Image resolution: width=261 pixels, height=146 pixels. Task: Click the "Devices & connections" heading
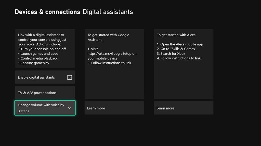pos(47,12)
